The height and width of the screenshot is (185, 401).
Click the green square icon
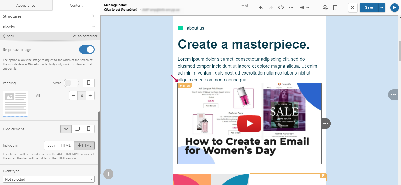[180, 28]
